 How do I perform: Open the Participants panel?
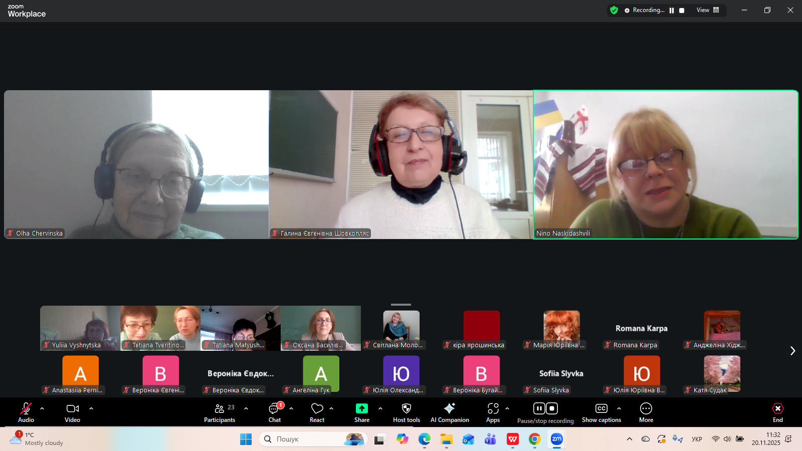point(220,412)
